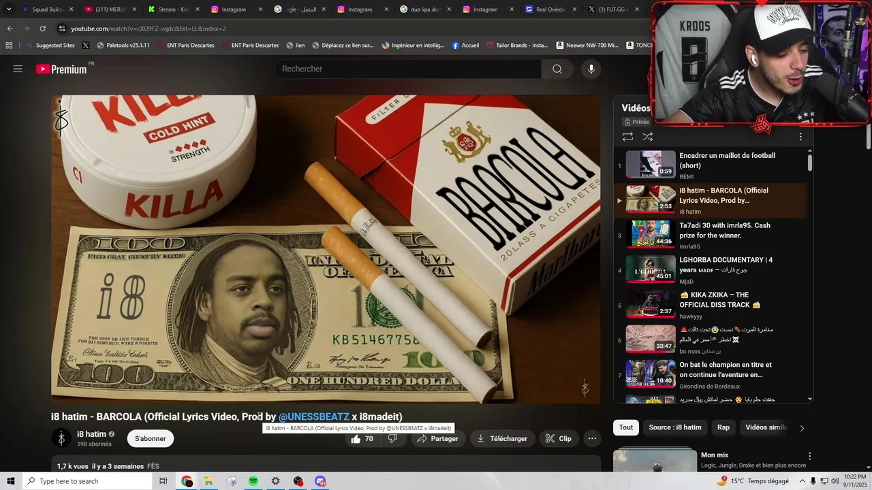Click the browser address bar URL
The width and height of the screenshot is (872, 490).
pyautogui.click(x=149, y=29)
